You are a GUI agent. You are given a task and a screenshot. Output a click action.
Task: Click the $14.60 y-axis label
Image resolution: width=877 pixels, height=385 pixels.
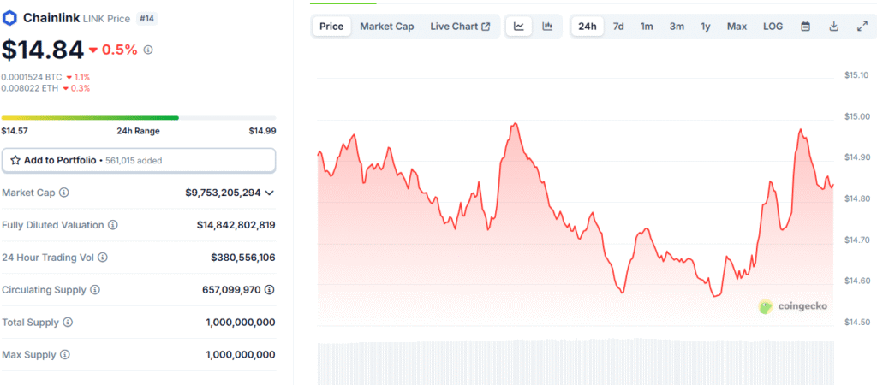856,281
